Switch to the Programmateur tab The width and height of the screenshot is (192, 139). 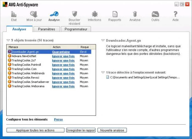pyautogui.click(x=76, y=29)
